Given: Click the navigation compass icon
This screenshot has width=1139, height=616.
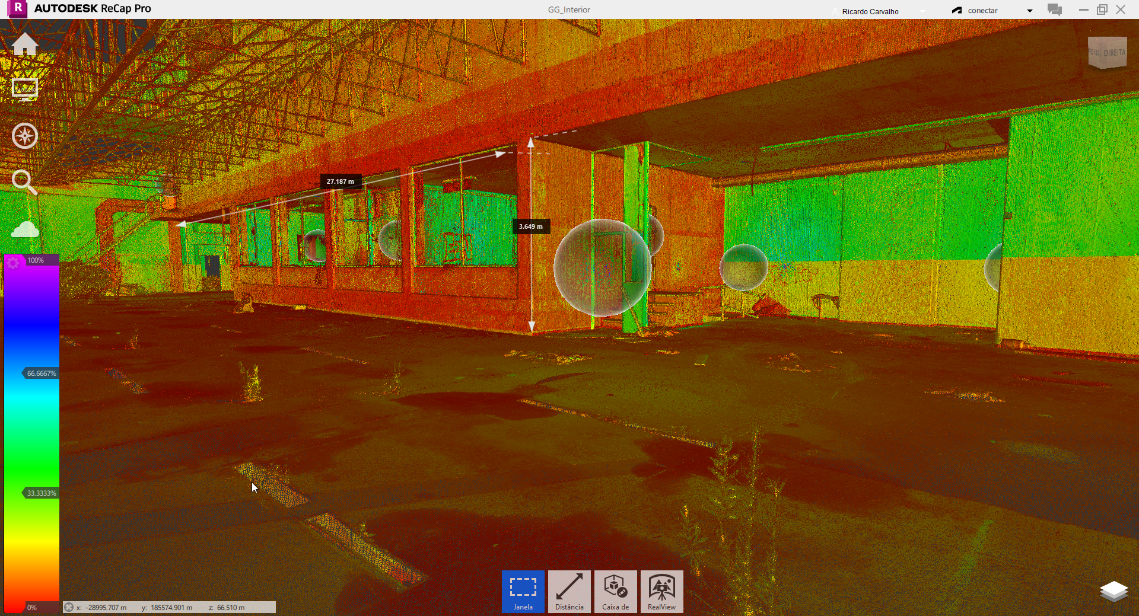Looking at the screenshot, I should pyautogui.click(x=25, y=136).
